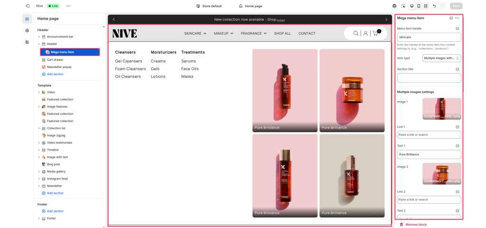Expand the Video testimonials section
The width and height of the screenshot is (486, 228).
tap(39, 142)
